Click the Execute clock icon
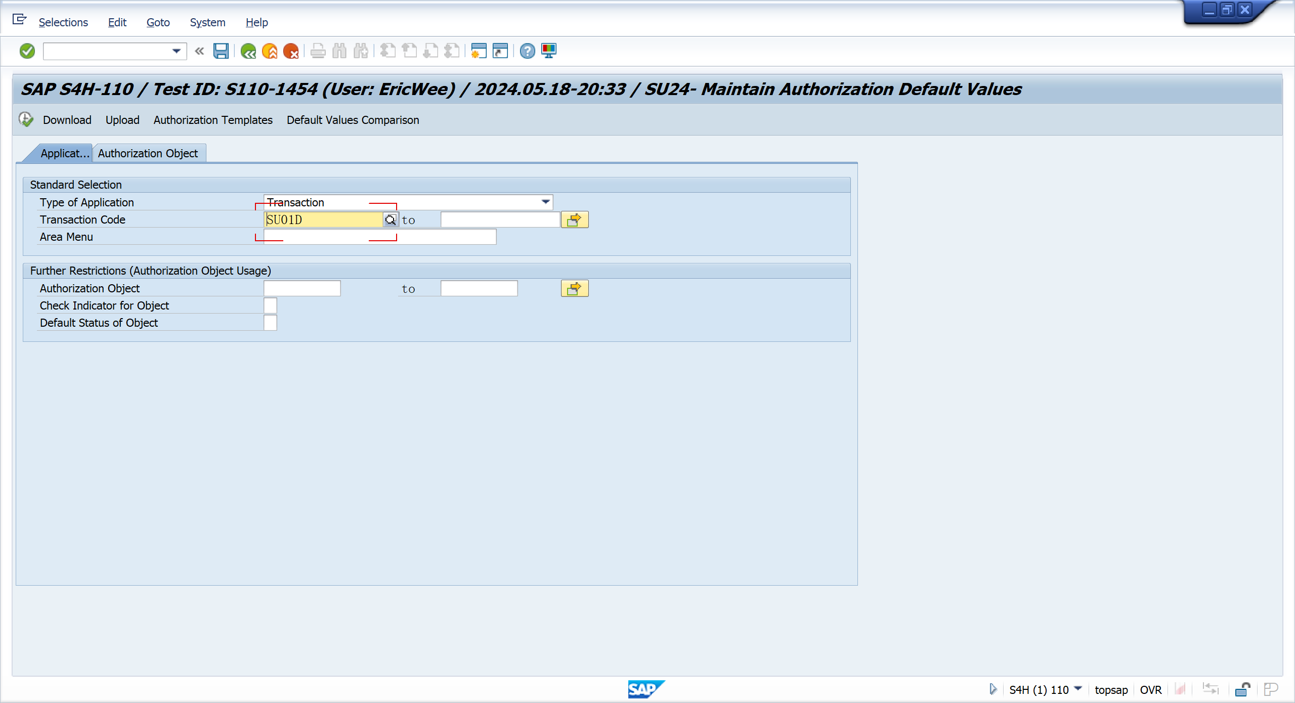The image size is (1295, 703). click(26, 120)
